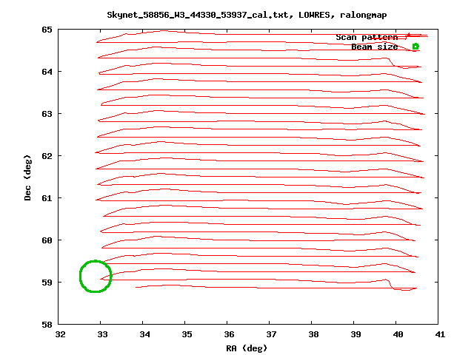The image size is (474, 355).
Task: Click the plot title Skynet_58856_W3_44330_53937_cal.txt
Action: 199,15
